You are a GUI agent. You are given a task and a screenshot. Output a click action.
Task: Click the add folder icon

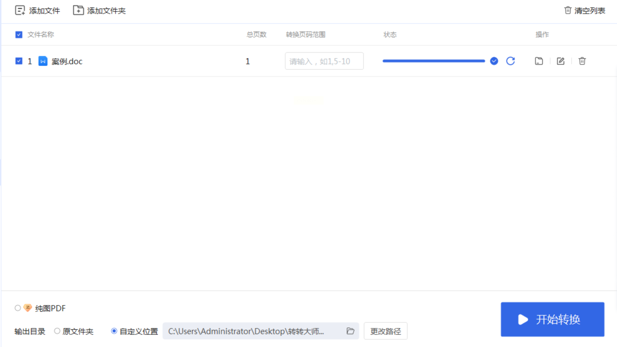pos(78,10)
